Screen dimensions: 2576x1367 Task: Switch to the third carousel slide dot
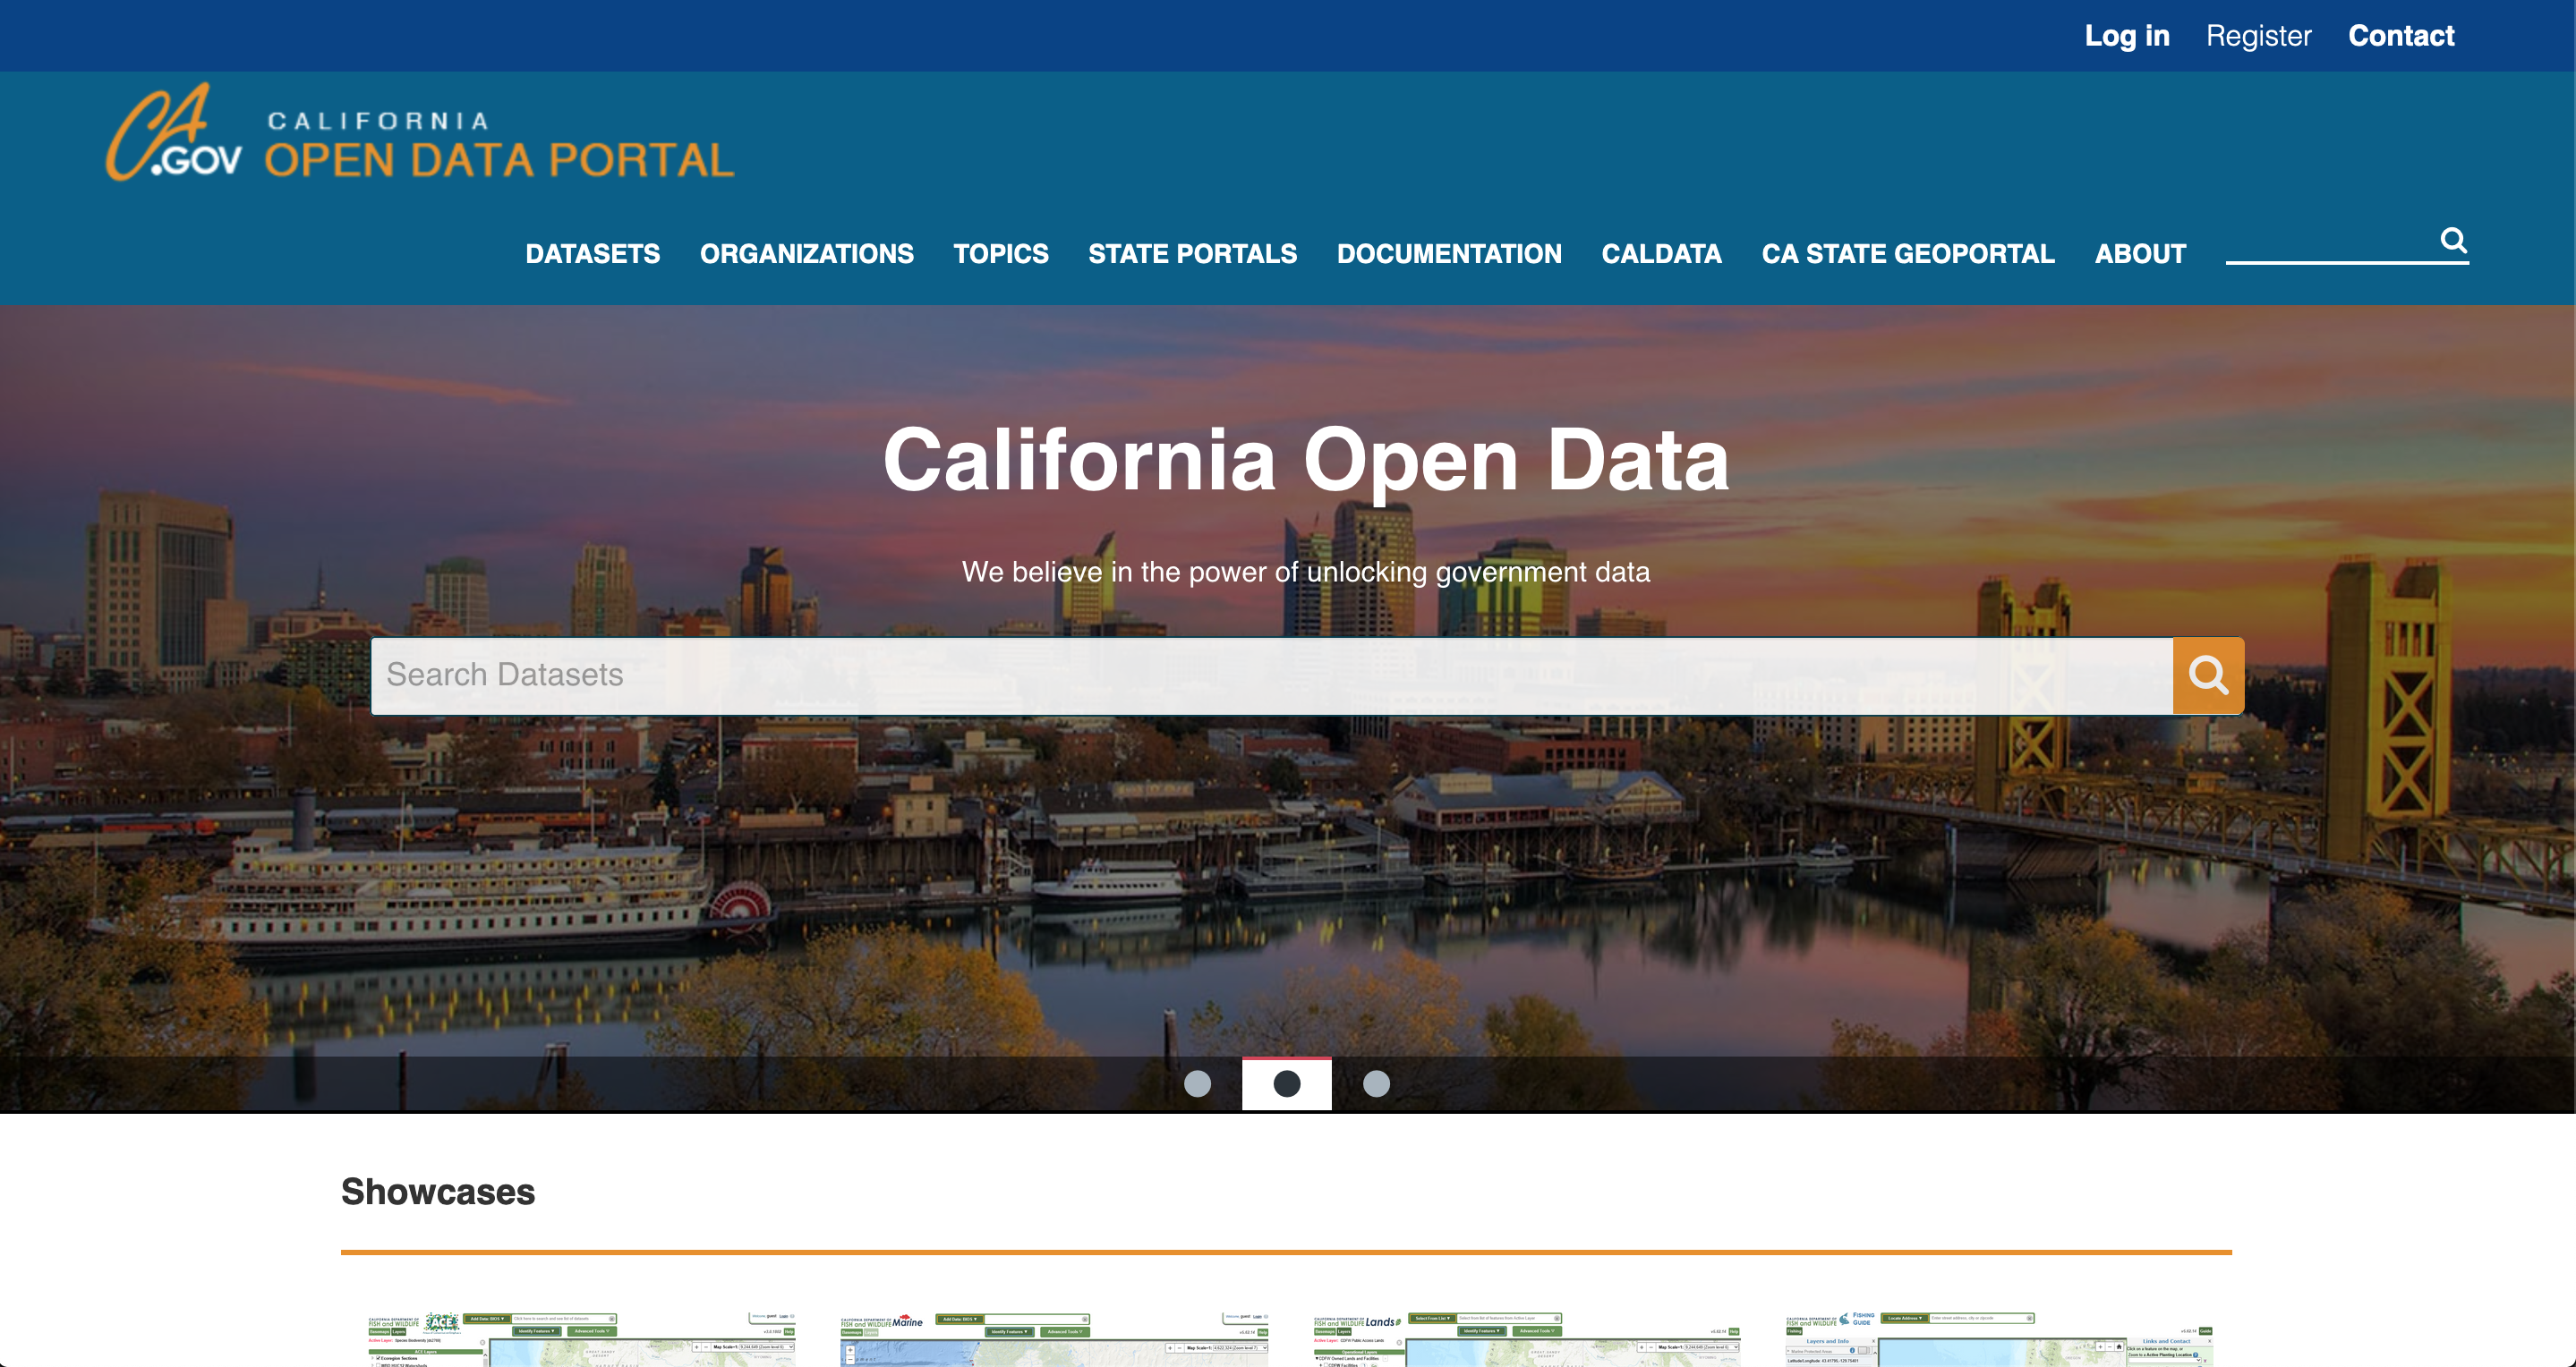1376,1083
